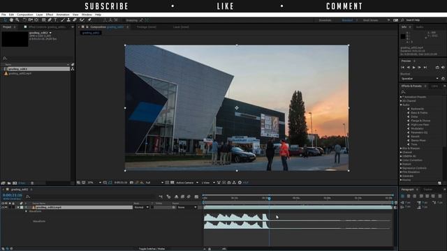447x251 pixels.
Task: Select the Unified Camera tool
Action: tap(30, 20)
